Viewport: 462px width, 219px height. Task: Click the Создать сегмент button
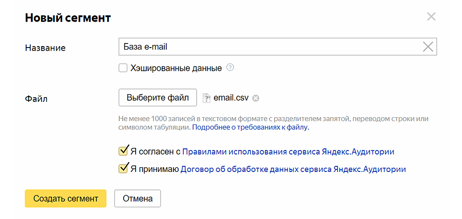tap(65, 199)
